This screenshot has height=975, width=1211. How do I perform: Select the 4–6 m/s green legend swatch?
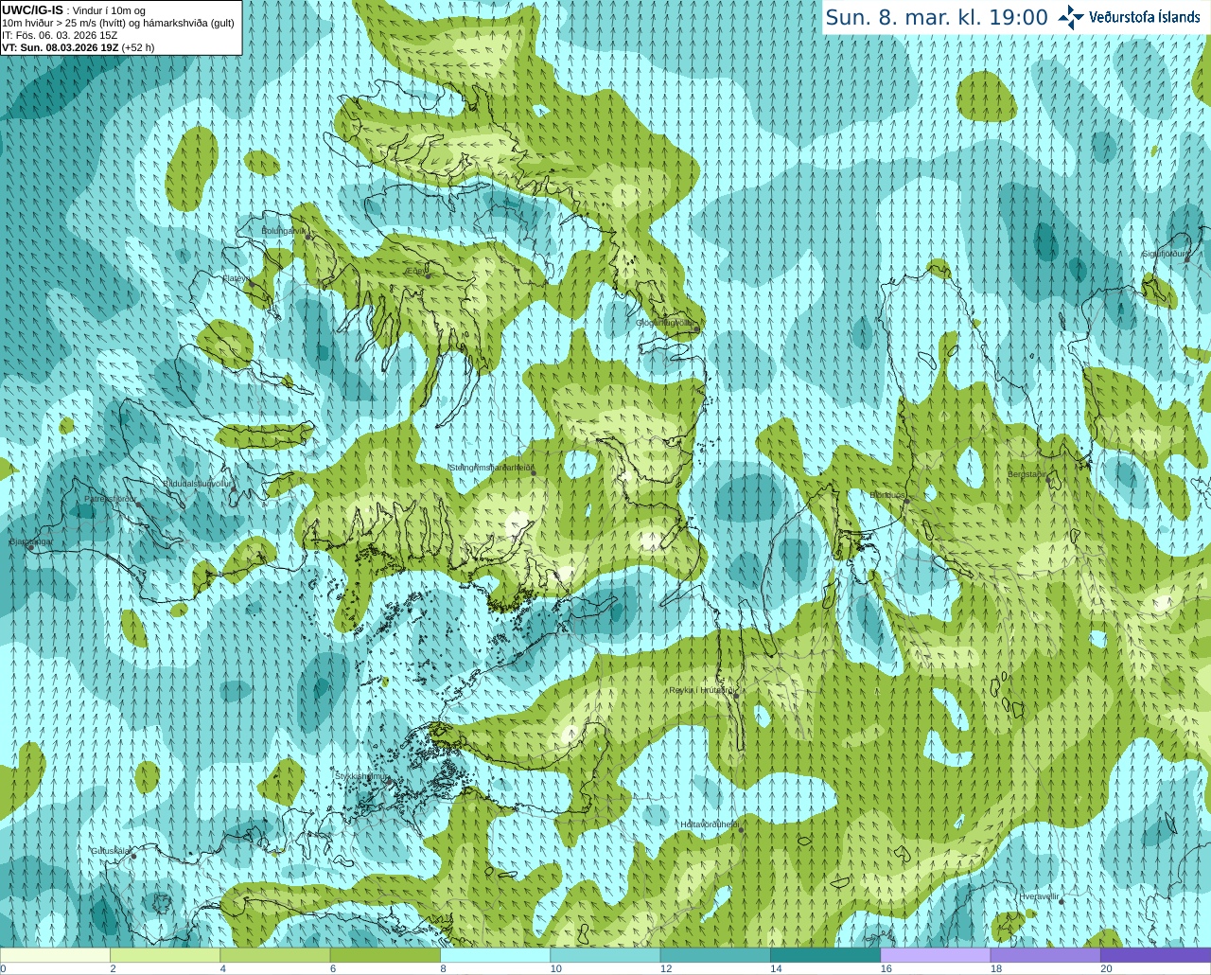click(274, 955)
